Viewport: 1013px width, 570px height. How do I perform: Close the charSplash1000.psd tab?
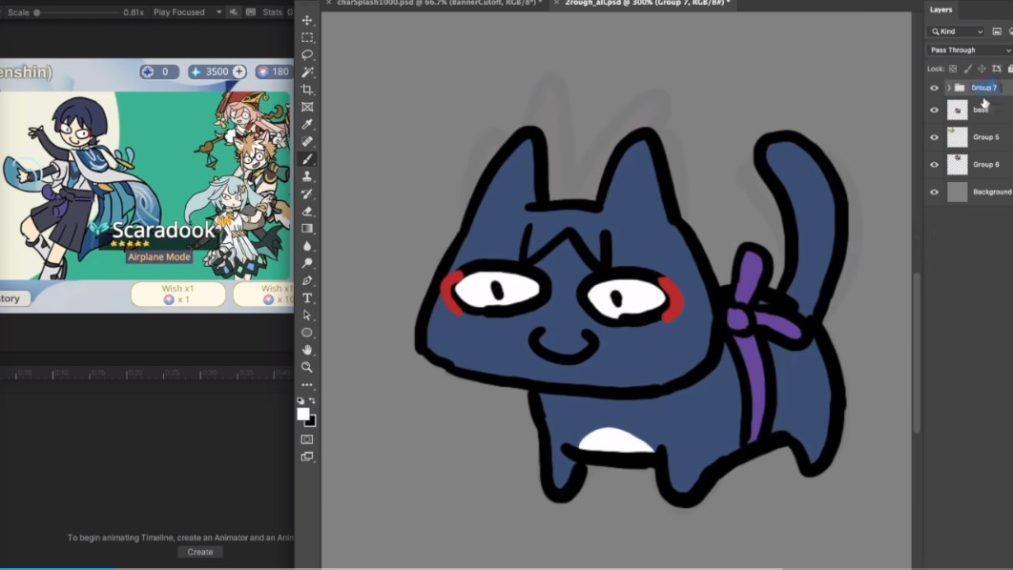(328, 3)
